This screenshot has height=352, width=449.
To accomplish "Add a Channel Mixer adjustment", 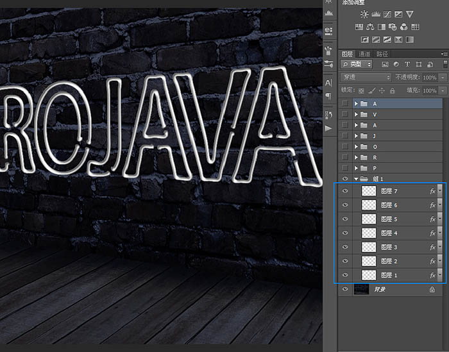I will tap(403, 27).
